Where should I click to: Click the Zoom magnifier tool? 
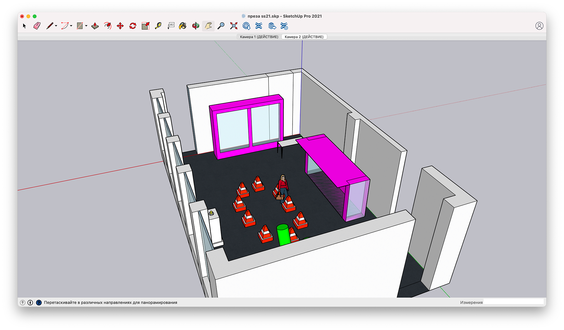[x=221, y=26]
